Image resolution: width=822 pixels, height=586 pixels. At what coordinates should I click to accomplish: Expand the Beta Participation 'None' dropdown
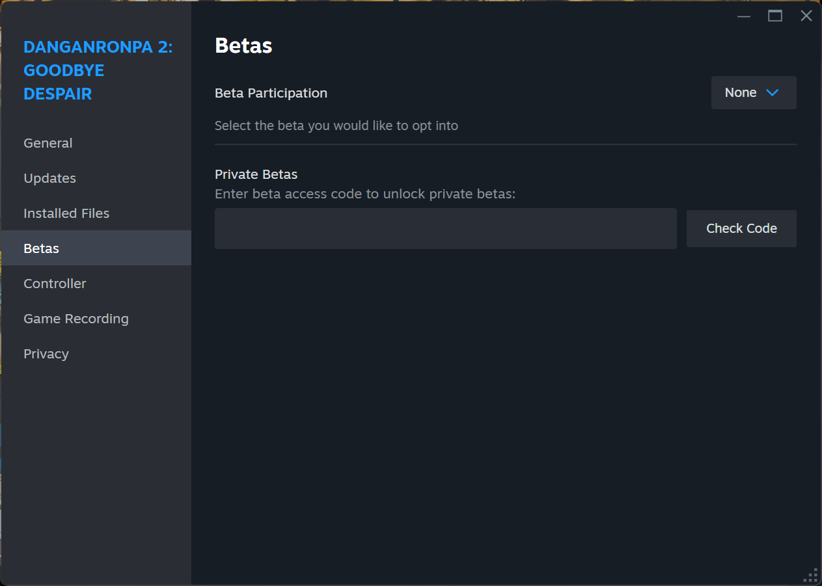point(753,93)
